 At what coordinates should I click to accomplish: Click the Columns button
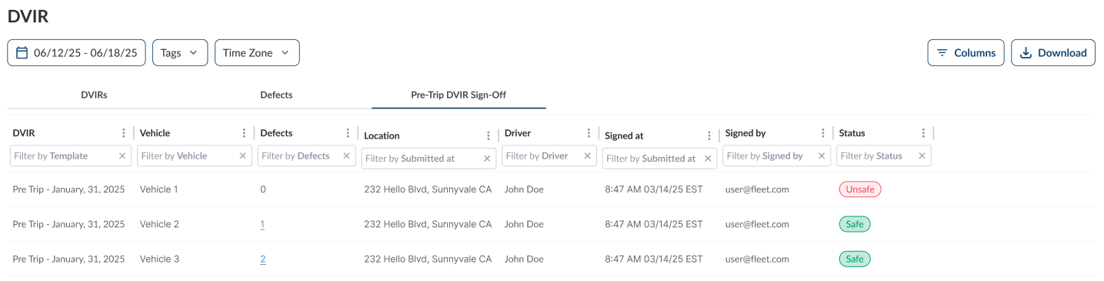coord(966,53)
